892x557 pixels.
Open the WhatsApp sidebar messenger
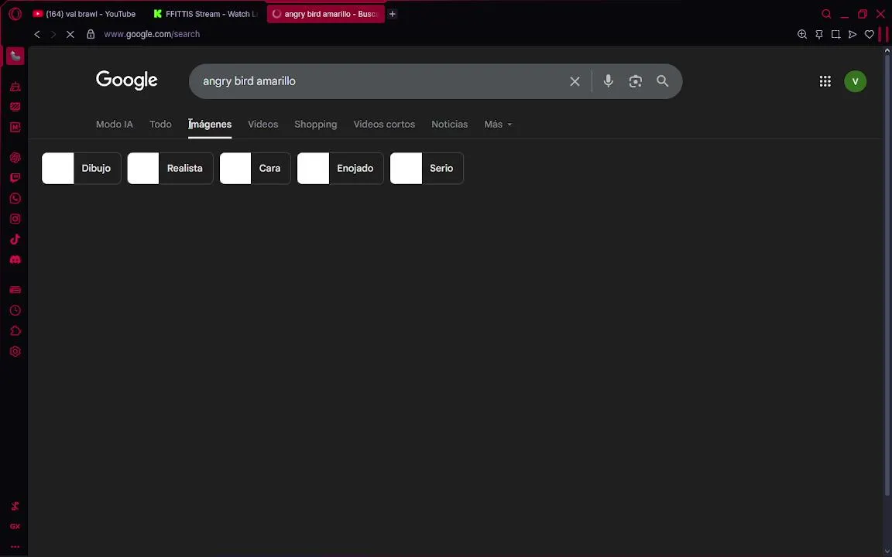[x=15, y=198]
